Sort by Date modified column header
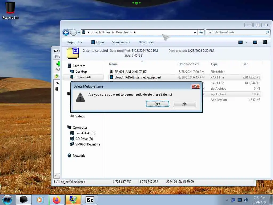Viewport: 273px width, 205px height. pyautogui.click(x=188, y=64)
